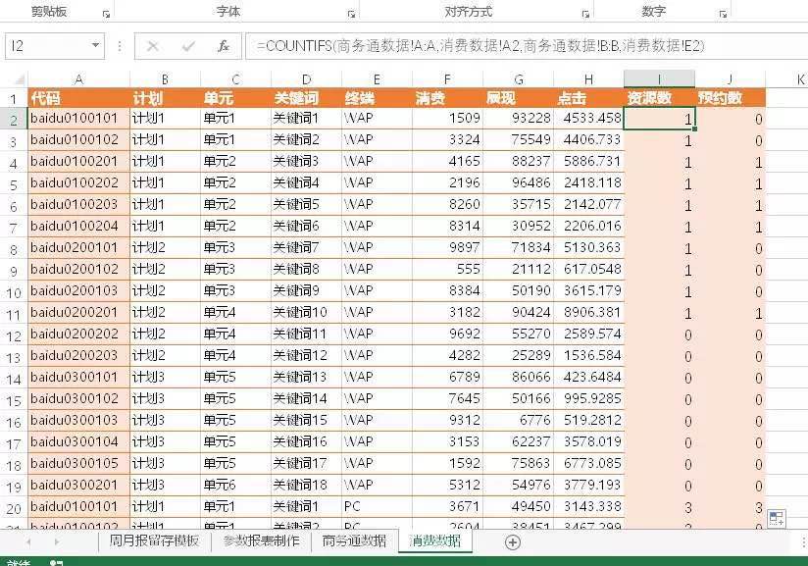Image resolution: width=808 pixels, height=566 pixels.
Task: Select column I header
Action: coord(659,79)
